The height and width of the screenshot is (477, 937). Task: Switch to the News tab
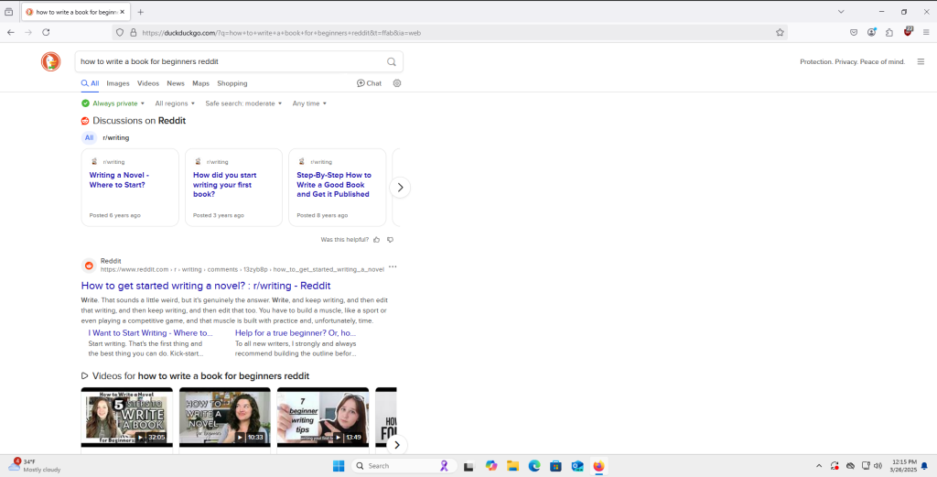coord(176,83)
